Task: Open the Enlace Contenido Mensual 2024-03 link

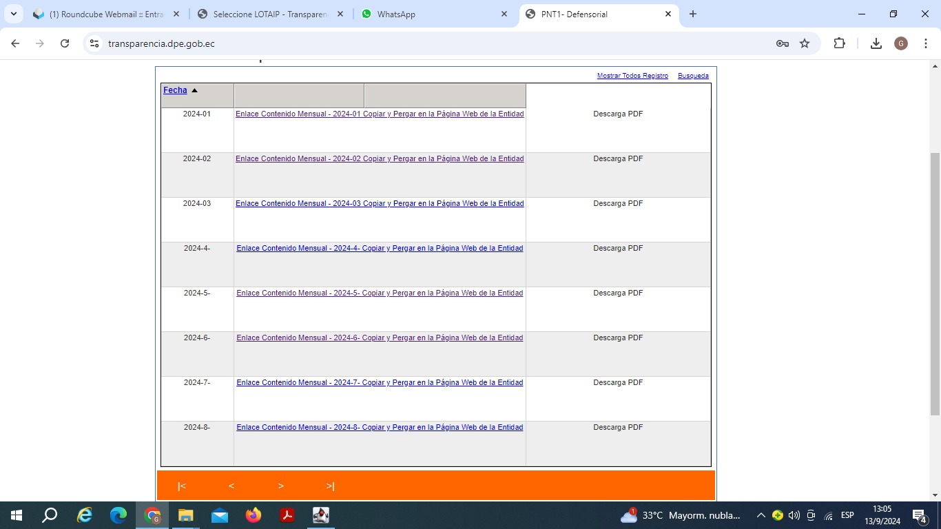Action: [380, 203]
